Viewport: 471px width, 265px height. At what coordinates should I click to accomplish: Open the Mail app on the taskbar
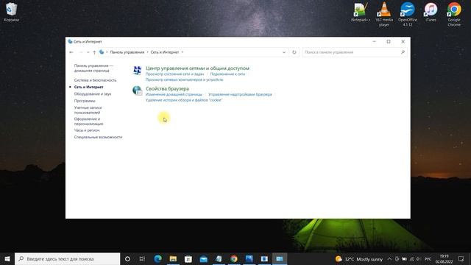tap(203, 258)
